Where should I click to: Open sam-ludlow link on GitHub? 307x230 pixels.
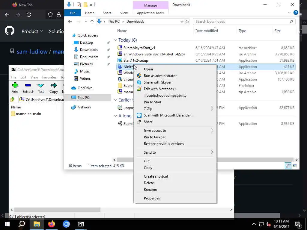click(x=32, y=52)
